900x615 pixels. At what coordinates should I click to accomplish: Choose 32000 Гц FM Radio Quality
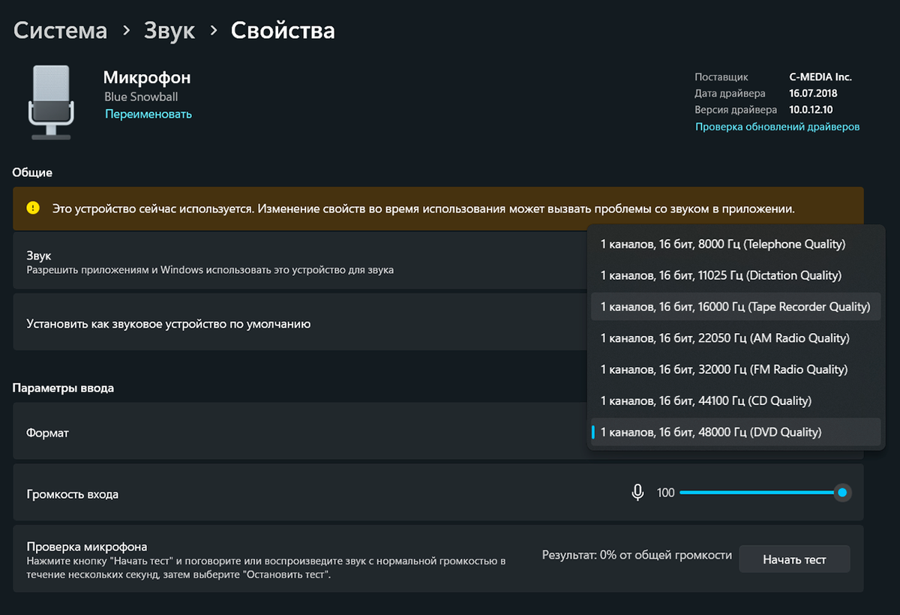[x=724, y=370]
